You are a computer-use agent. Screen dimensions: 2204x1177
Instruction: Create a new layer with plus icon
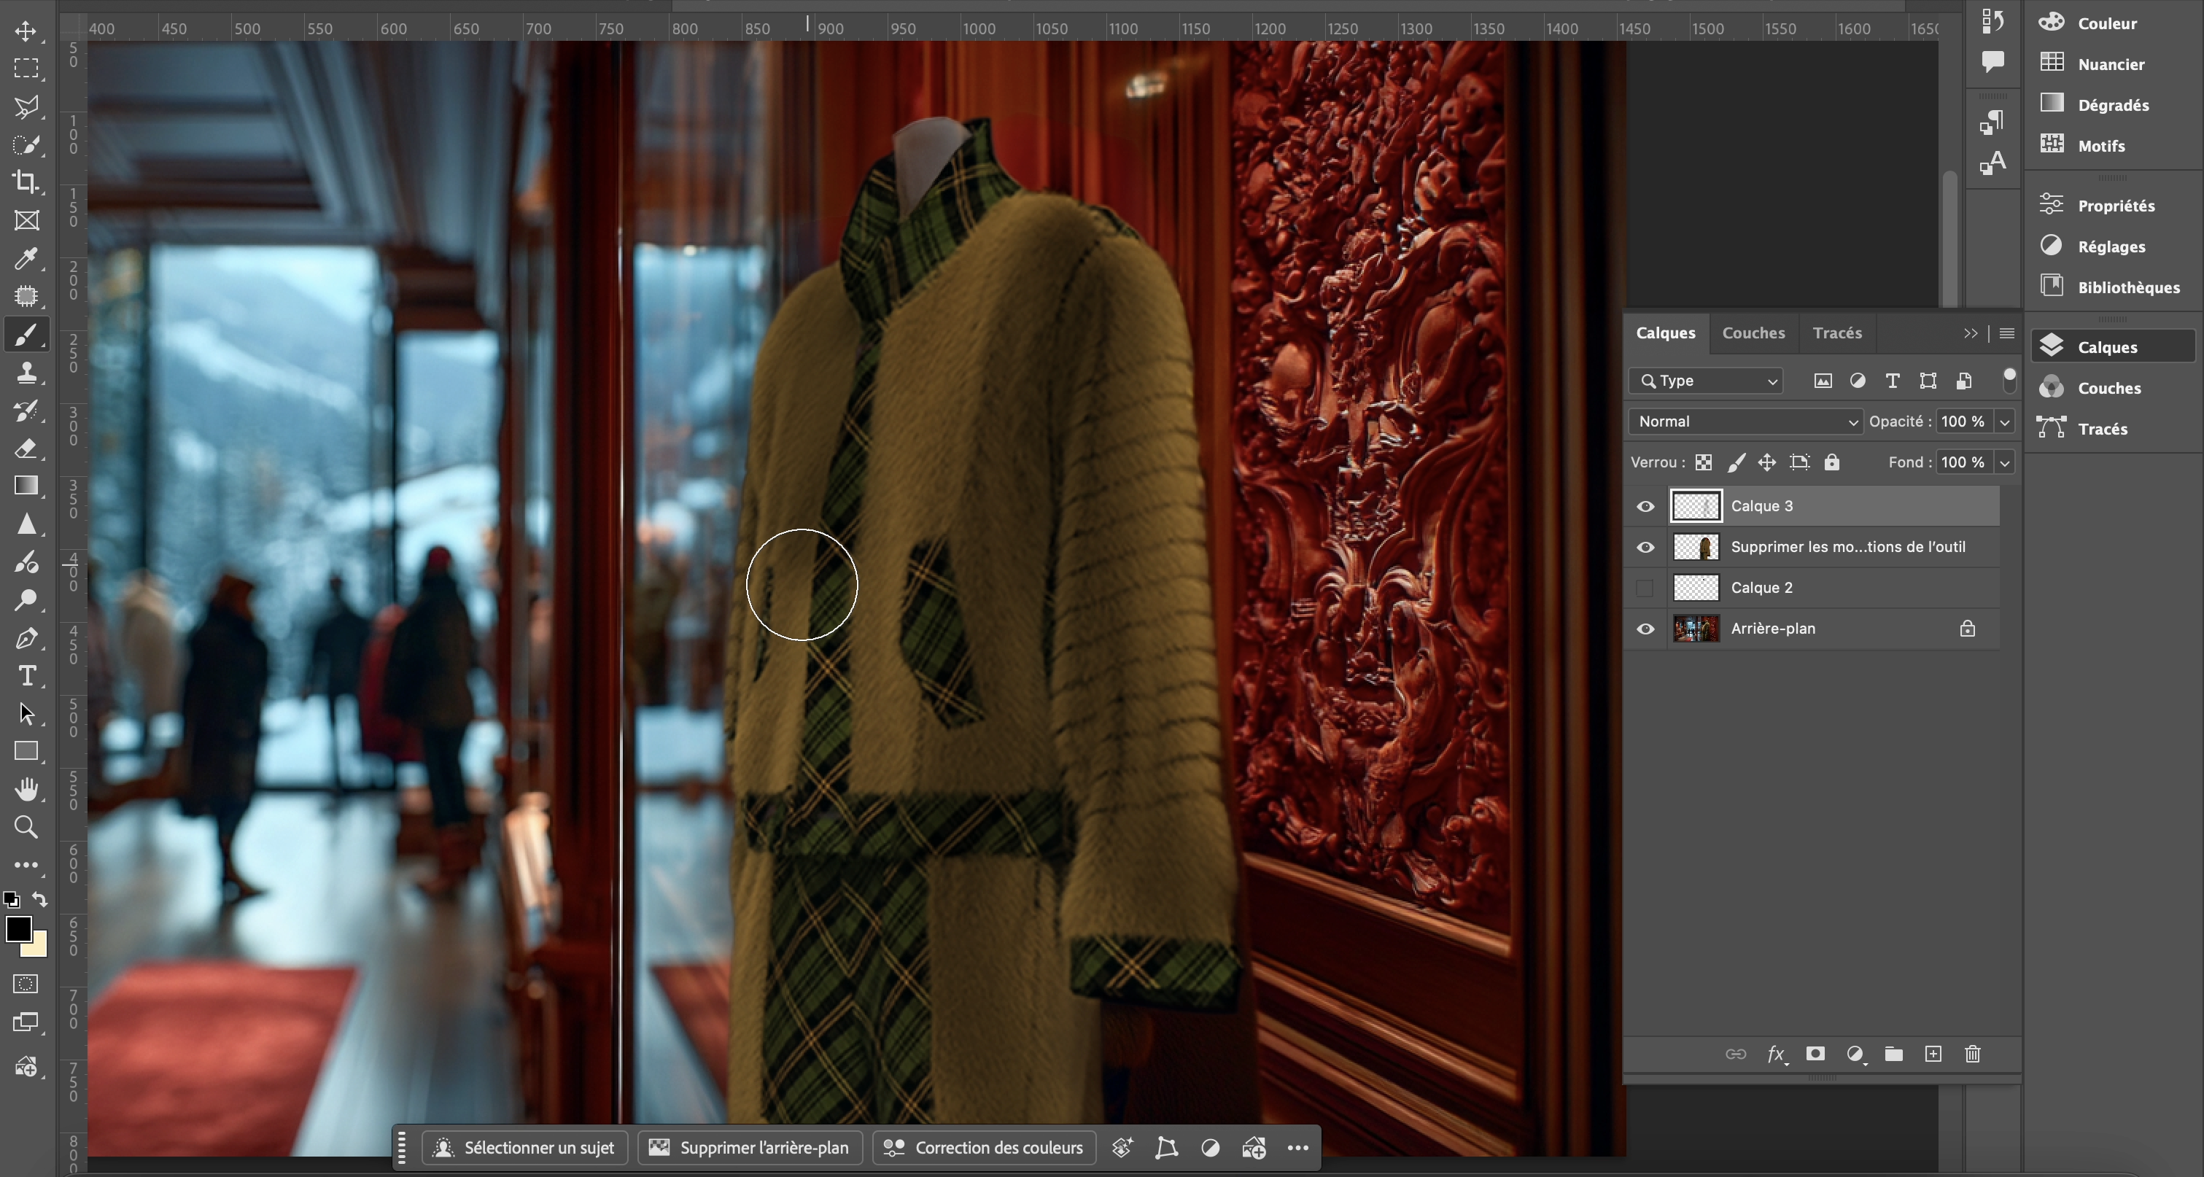1933,1054
